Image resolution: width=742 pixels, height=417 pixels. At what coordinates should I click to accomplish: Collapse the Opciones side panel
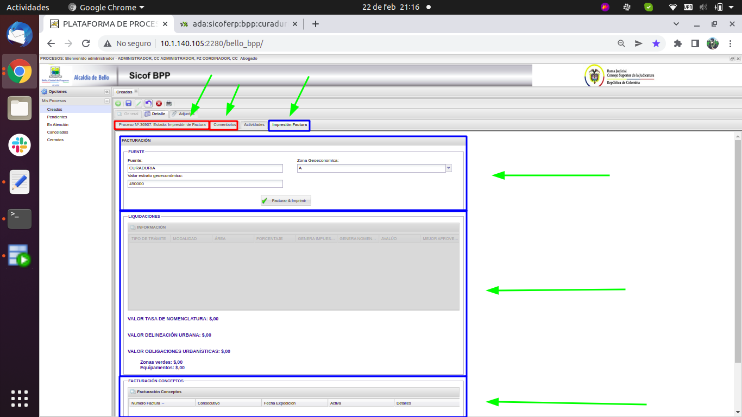pos(107,92)
